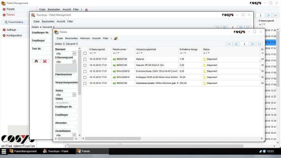Click the binoculars search icon in Tourstops window
Image resolution: width=281 pixels, height=158 pixels.
[x=36, y=61]
